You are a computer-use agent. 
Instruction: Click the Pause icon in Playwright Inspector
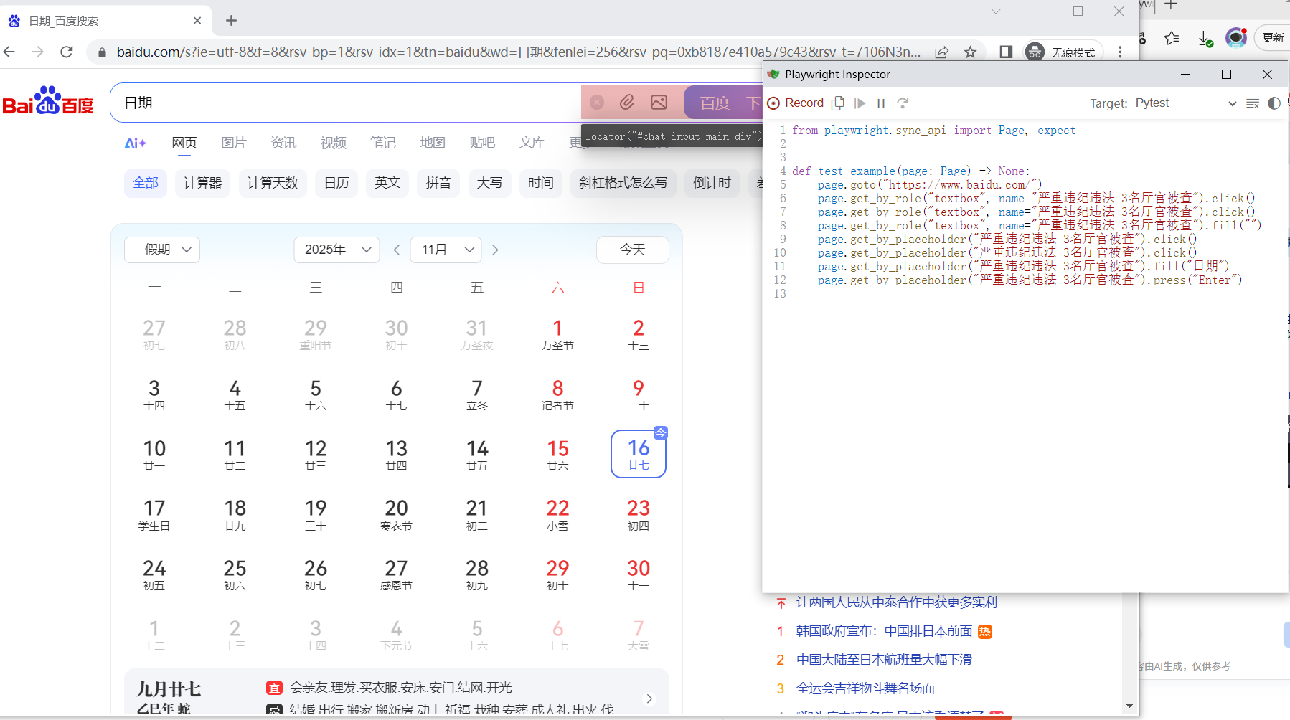click(881, 103)
